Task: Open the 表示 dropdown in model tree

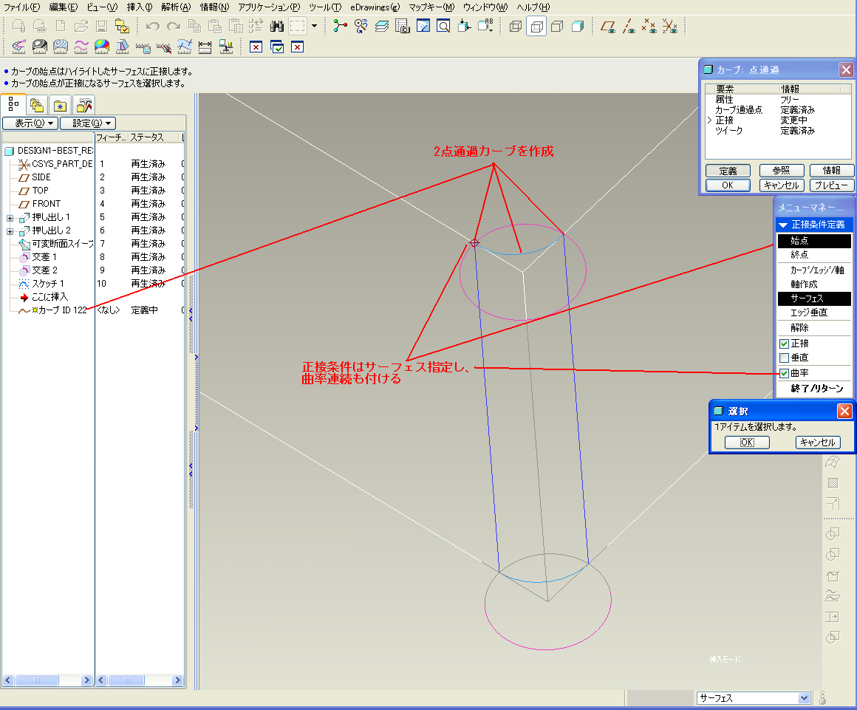Action: point(30,123)
